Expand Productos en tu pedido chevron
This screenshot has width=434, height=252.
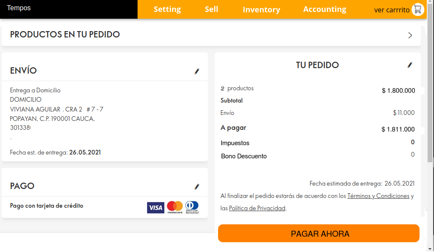[x=410, y=35]
